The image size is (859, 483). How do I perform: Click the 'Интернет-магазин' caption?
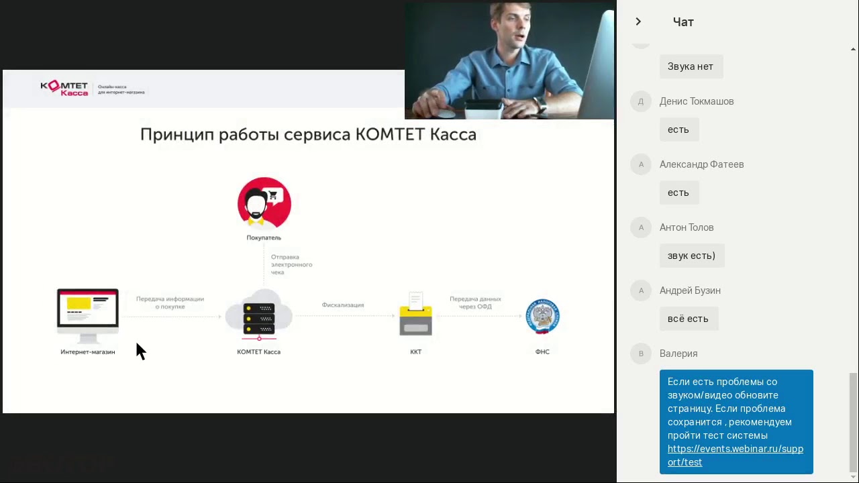pyautogui.click(x=88, y=352)
